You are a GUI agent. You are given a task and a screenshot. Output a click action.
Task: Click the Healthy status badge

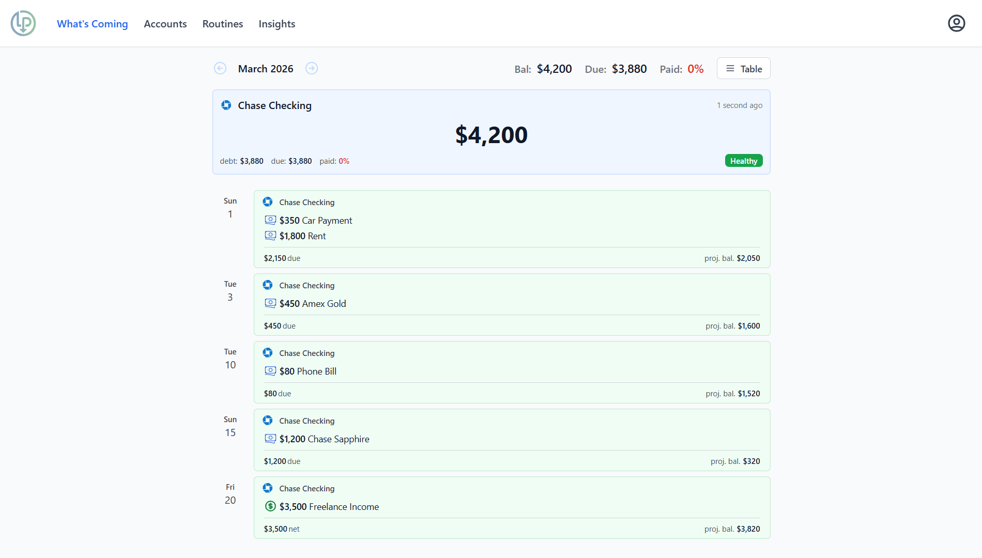tap(743, 161)
